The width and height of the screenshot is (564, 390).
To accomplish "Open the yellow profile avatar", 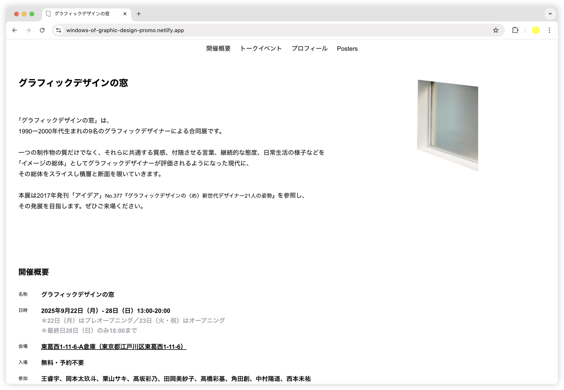I will (x=536, y=30).
